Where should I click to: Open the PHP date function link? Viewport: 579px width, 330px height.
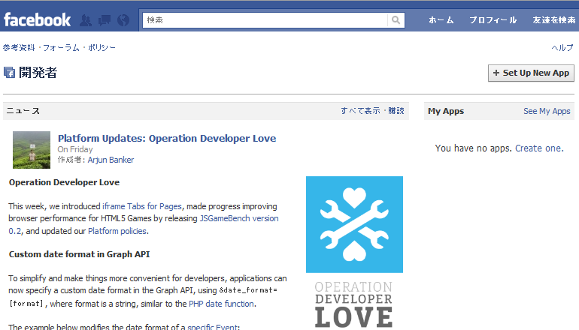click(x=221, y=304)
